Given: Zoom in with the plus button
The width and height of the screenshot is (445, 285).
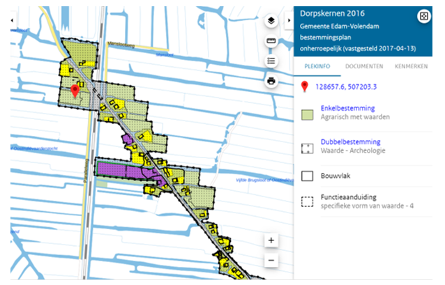Looking at the screenshot, I should coord(271,240).
